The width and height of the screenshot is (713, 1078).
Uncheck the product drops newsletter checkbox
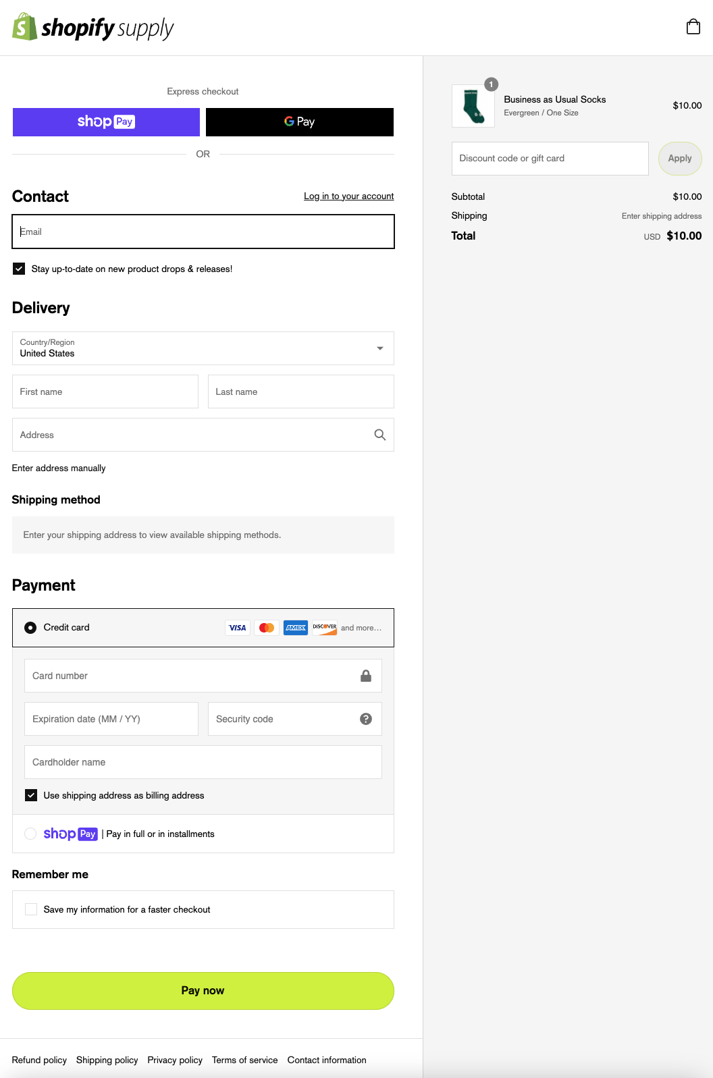pos(20,269)
